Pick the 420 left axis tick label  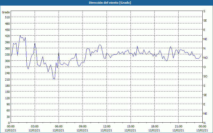[x=7, y=36]
